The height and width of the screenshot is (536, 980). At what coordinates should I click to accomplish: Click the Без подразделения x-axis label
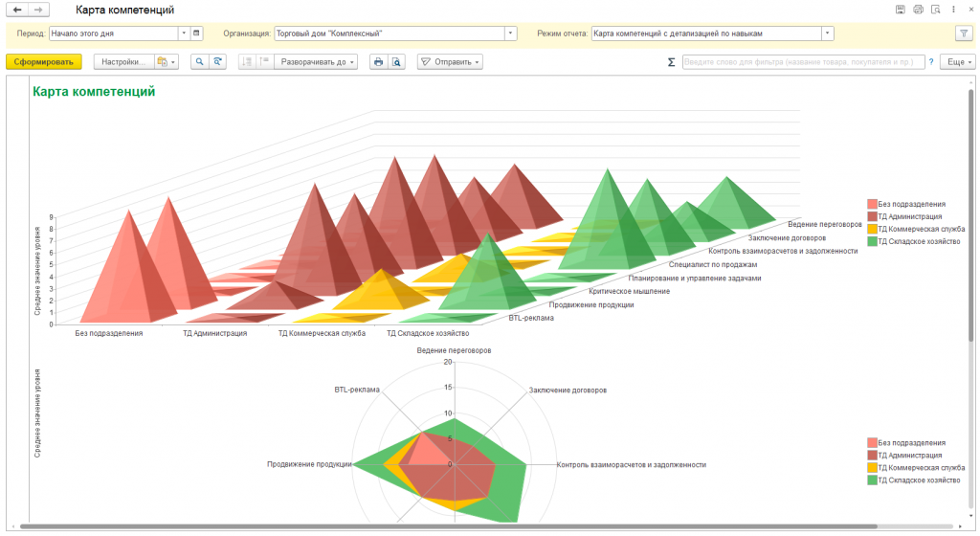[x=109, y=334]
